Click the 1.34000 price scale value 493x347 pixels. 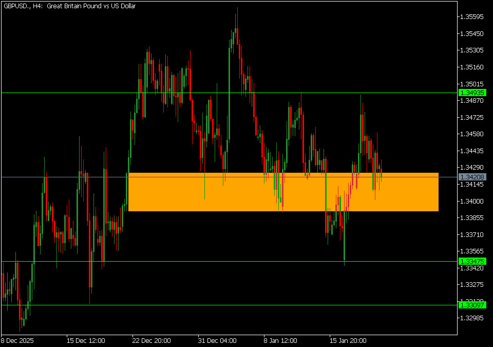point(471,201)
